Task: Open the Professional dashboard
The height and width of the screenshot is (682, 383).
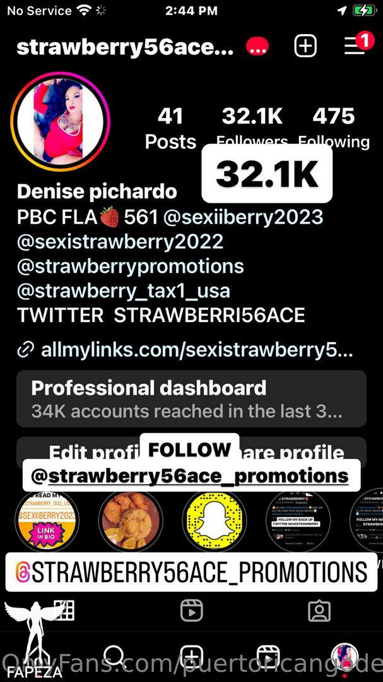Action: click(x=191, y=398)
